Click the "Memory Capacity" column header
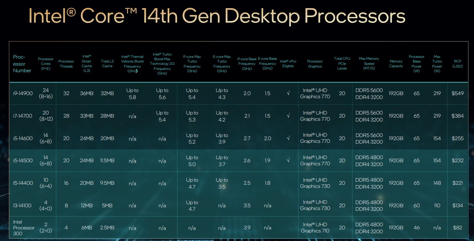Image resolution: width=474 pixels, height=241 pixels. [x=396, y=64]
